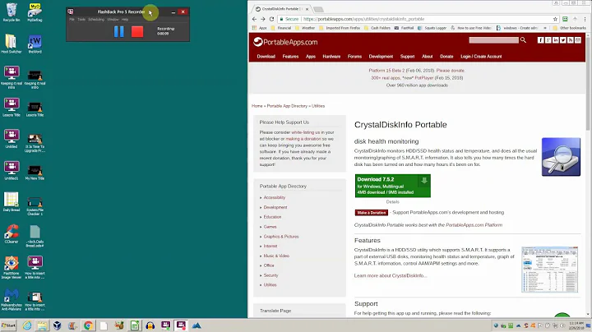Open PortableApps Facebook icon
This screenshot has height=332, width=592.
(541, 40)
